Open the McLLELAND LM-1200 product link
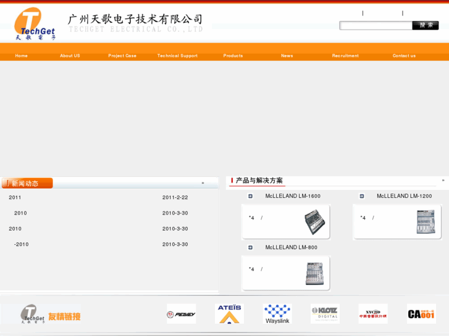Image resolution: width=449 pixels, height=336 pixels. click(x=405, y=196)
